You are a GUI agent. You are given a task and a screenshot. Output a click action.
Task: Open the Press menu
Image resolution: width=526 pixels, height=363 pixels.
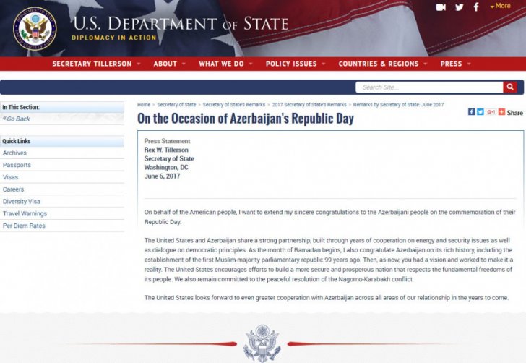[451, 64]
